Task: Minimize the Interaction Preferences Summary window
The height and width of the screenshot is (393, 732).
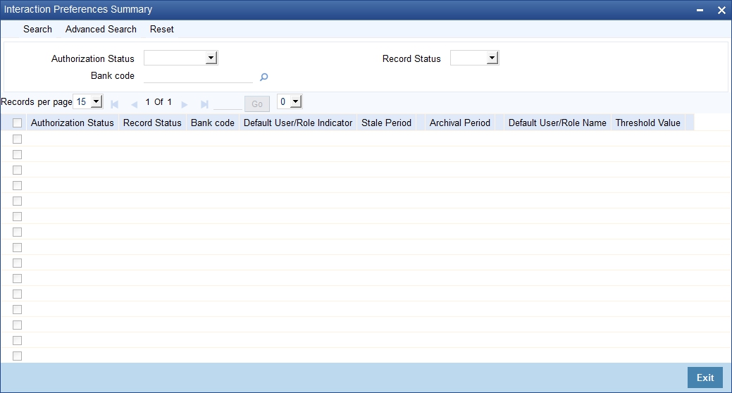Action: [700, 10]
